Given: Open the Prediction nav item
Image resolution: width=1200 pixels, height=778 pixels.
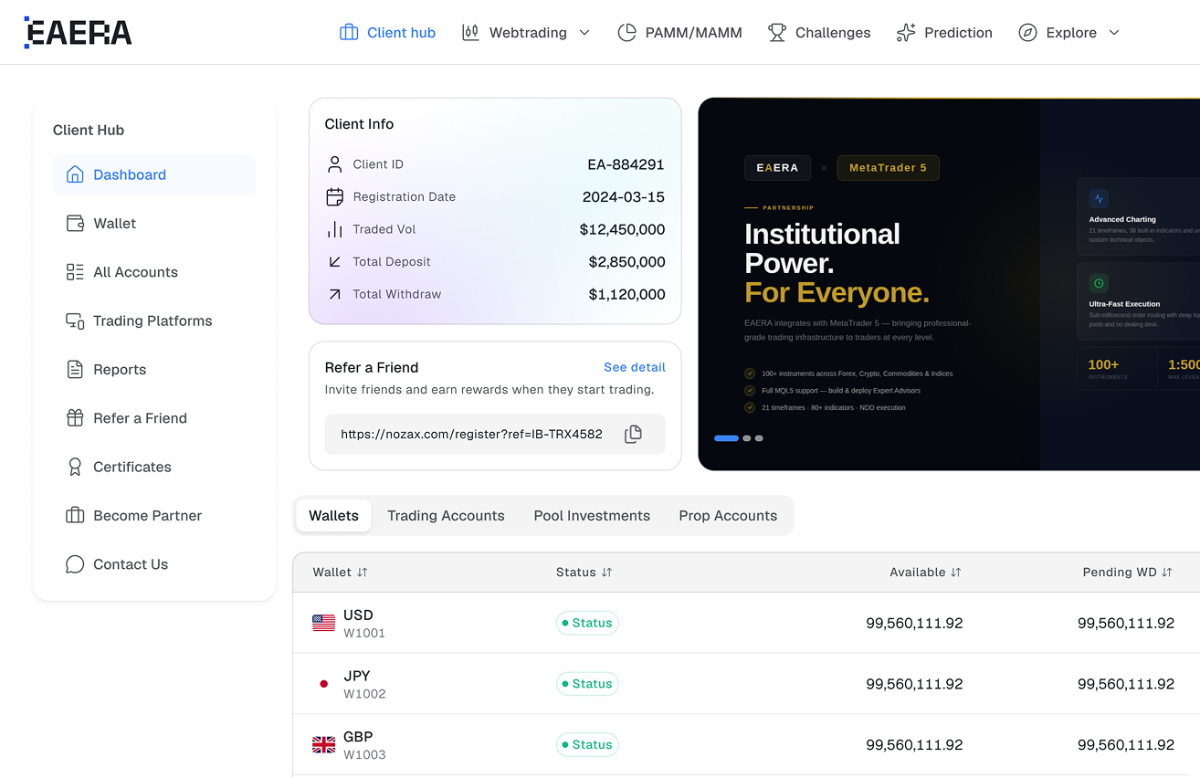Looking at the screenshot, I should (944, 33).
